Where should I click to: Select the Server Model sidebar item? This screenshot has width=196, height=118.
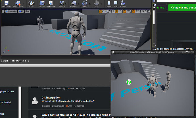[x=5, y=102]
